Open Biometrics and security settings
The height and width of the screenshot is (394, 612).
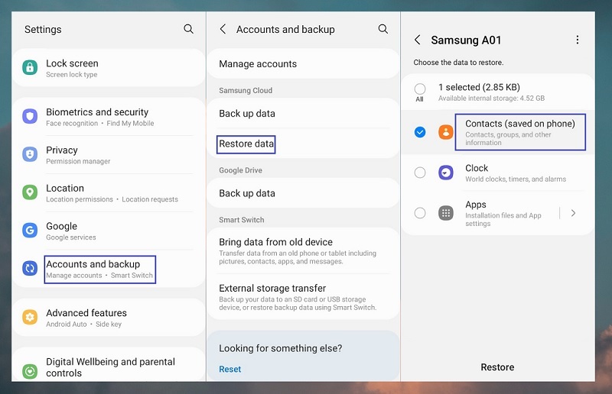(x=109, y=117)
